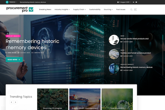Open the Sustainability menu item
This screenshot has height=110, width=165.
pos(95,9)
